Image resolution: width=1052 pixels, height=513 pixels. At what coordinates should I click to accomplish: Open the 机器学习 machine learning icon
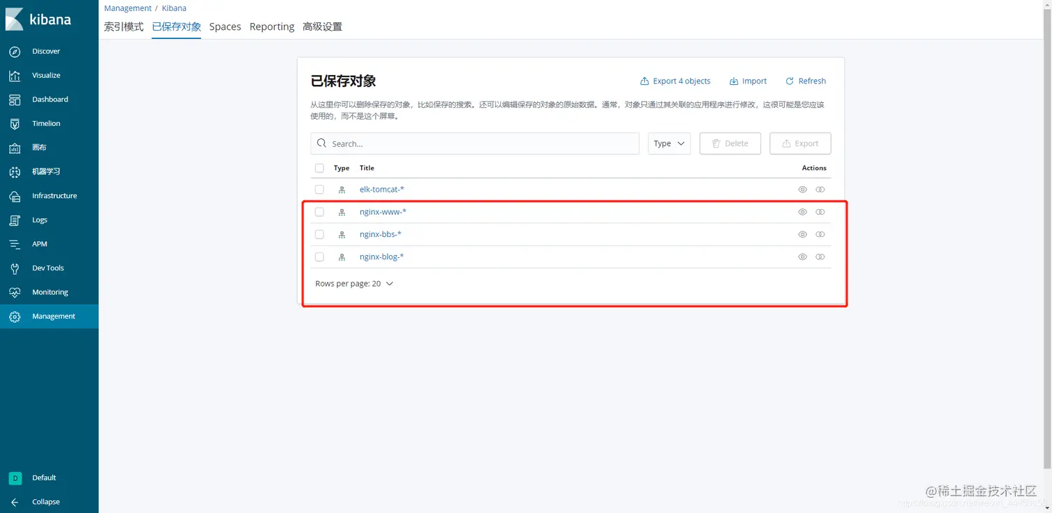tap(15, 172)
